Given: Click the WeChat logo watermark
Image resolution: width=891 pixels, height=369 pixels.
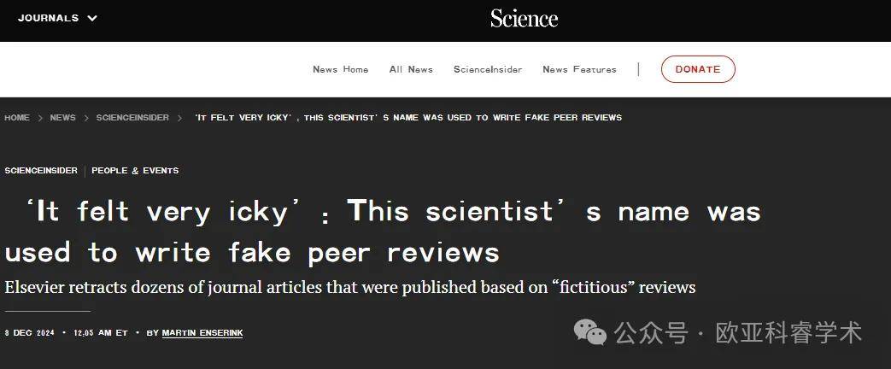Looking at the screenshot, I should coord(590,332).
